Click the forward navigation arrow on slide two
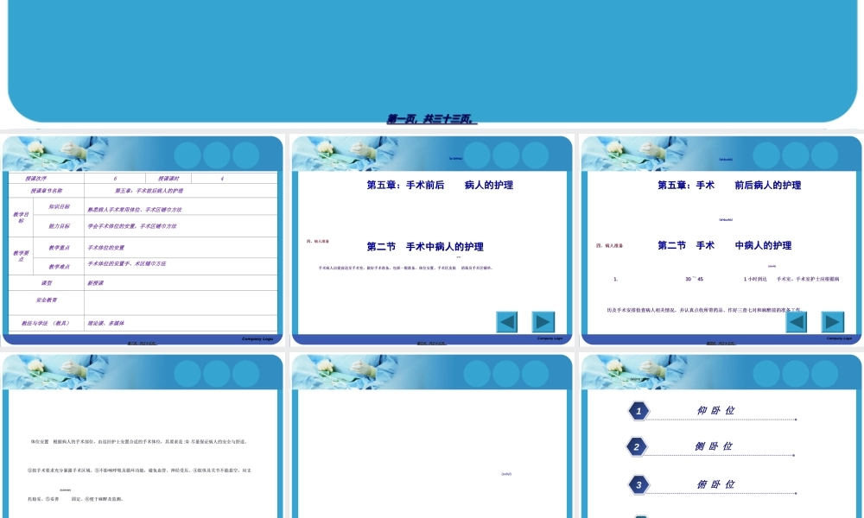The height and width of the screenshot is (518, 864). tap(544, 321)
